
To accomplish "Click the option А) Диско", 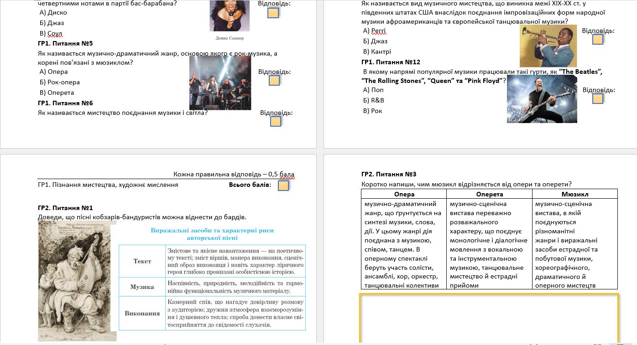I will click(53, 12).
